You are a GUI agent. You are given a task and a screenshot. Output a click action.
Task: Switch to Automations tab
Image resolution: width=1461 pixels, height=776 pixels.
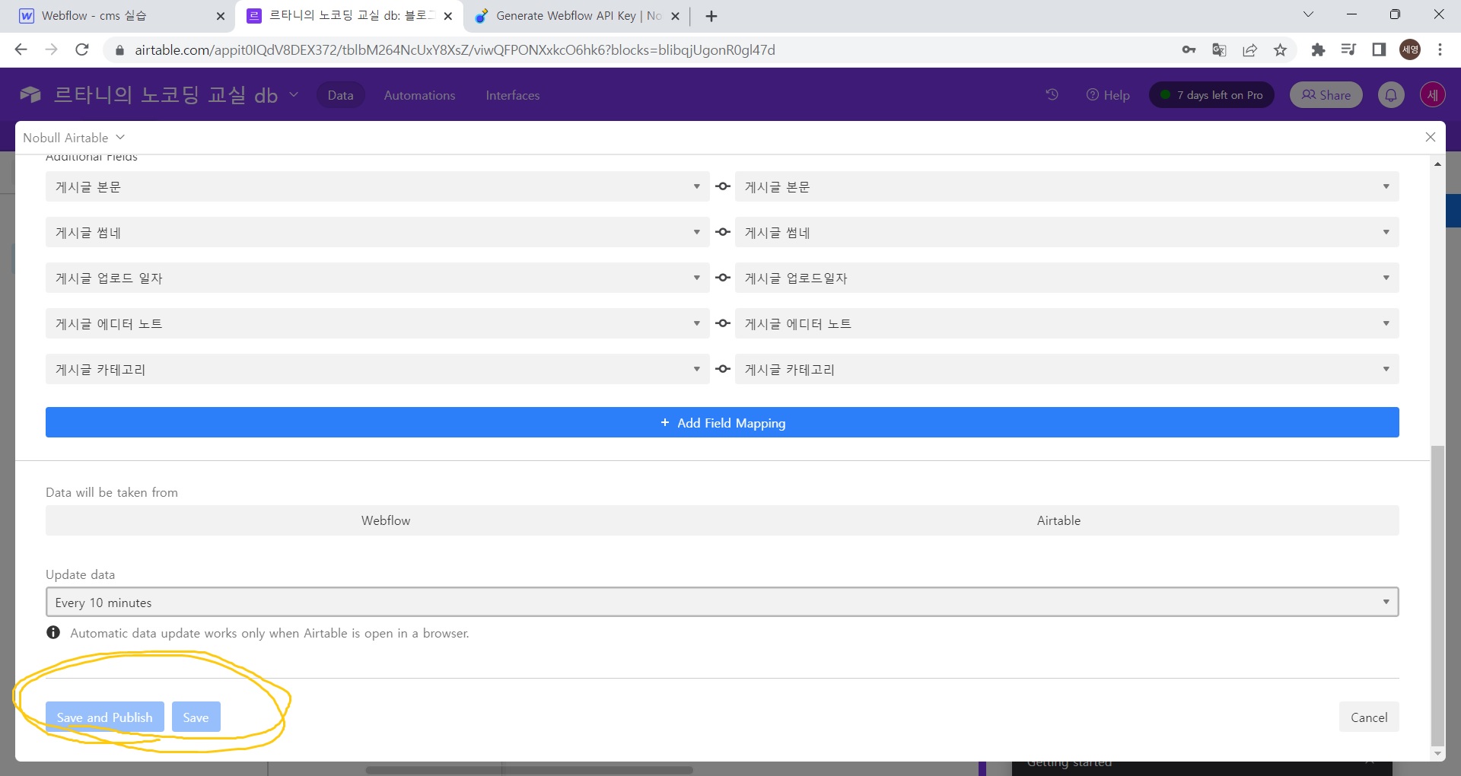pos(419,95)
